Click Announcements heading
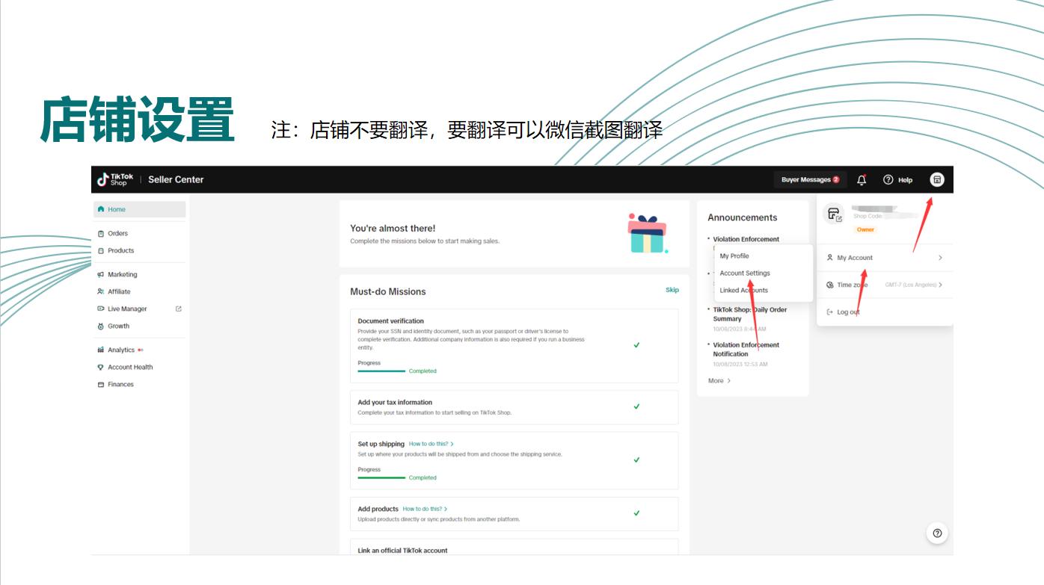This screenshot has height=585, width=1044. coord(743,217)
